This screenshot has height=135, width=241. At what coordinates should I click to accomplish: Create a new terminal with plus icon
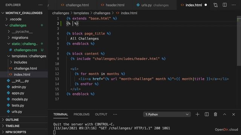tap(197, 114)
